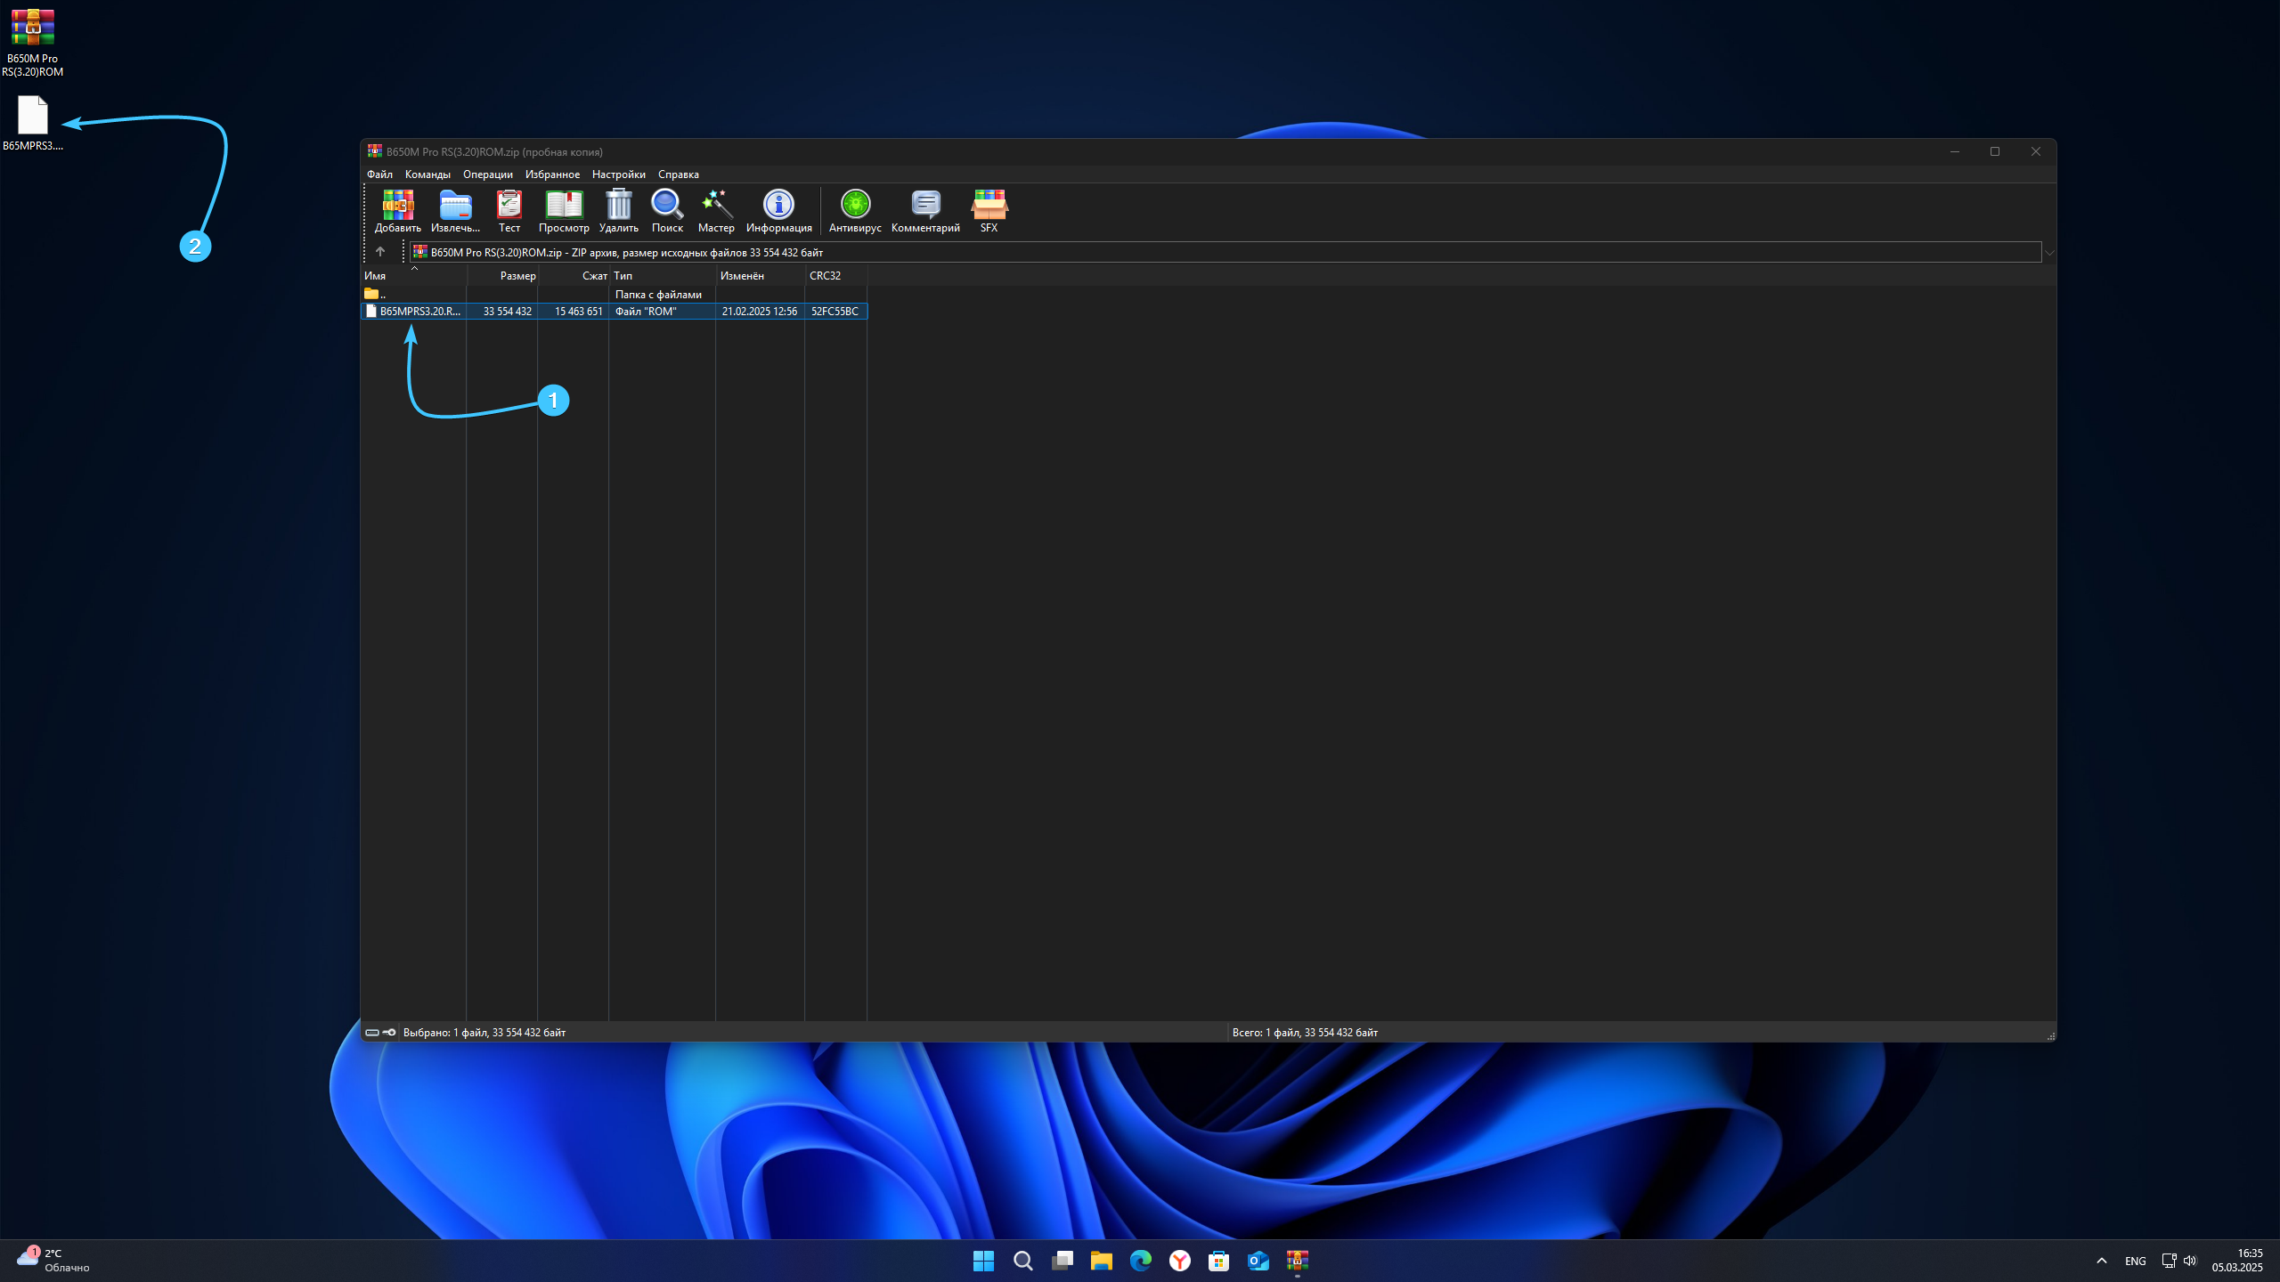Screen dimensions: 2280x1282
Task: Open taskbar Search
Action: pyautogui.click(x=1022, y=1261)
